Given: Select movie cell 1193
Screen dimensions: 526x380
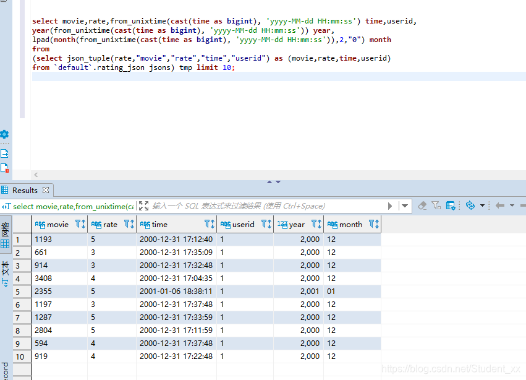Looking at the screenshot, I should pos(59,240).
